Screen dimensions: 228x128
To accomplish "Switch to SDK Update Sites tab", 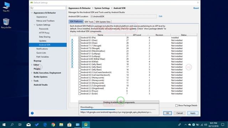I will click(103, 22).
